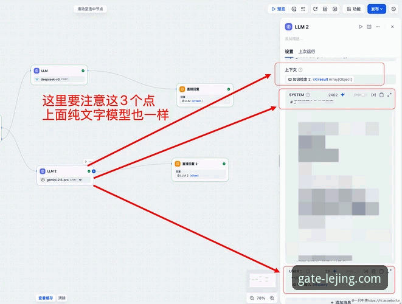The height and width of the screenshot is (304, 402).
Task: Select the 直接回复 node
Action: click(x=205, y=95)
